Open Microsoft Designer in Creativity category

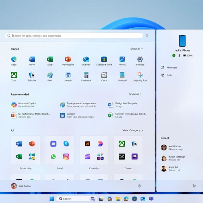(x=100, y=144)
